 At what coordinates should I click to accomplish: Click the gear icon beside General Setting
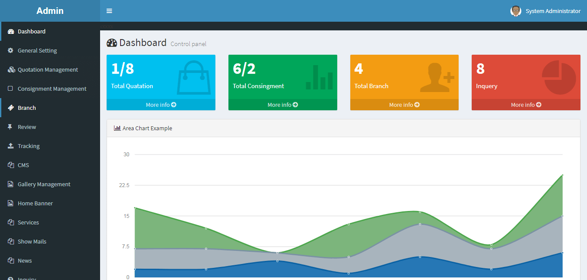(10, 50)
